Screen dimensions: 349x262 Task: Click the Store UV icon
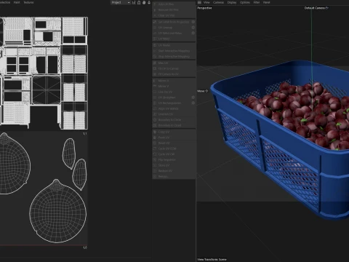[x=155, y=165]
